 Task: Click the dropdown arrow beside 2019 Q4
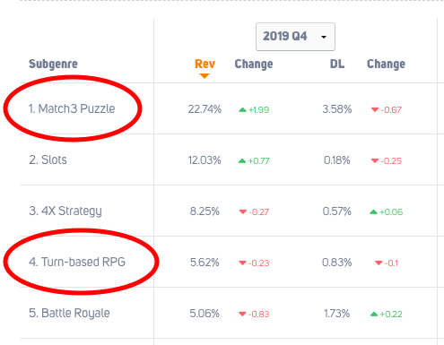pyautogui.click(x=324, y=37)
